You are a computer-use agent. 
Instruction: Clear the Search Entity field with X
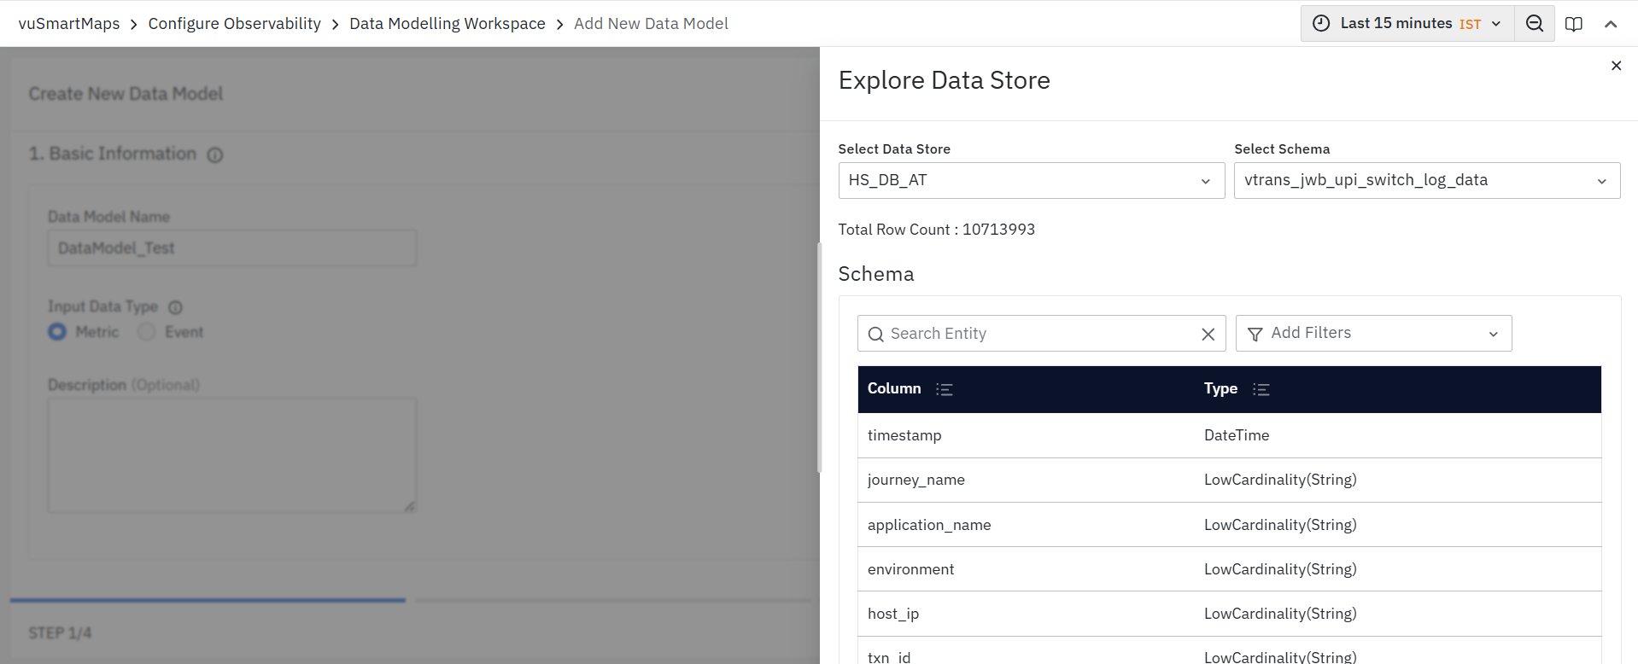(1208, 335)
